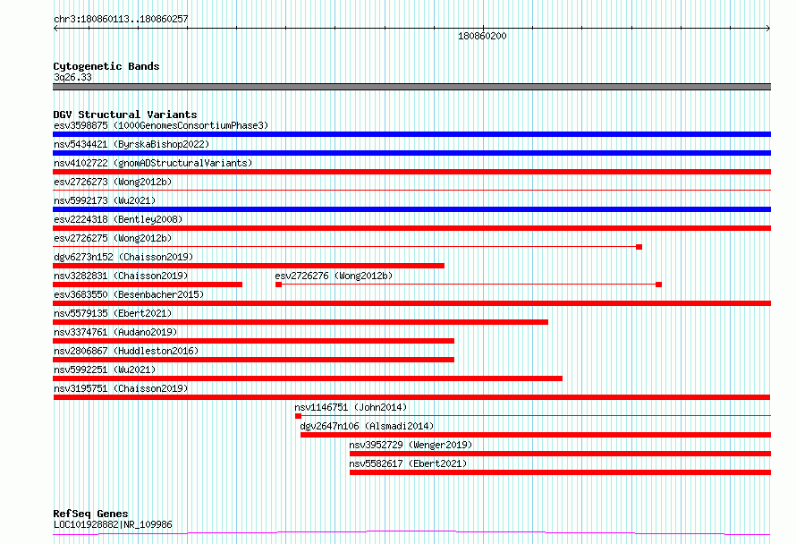Image resolution: width=796 pixels, height=544 pixels.
Task: Click the red bar of dgv6273n152
Action: coord(249,266)
